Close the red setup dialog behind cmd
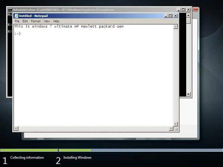Screen dimensions: 223x167 click(x=195, y=9)
